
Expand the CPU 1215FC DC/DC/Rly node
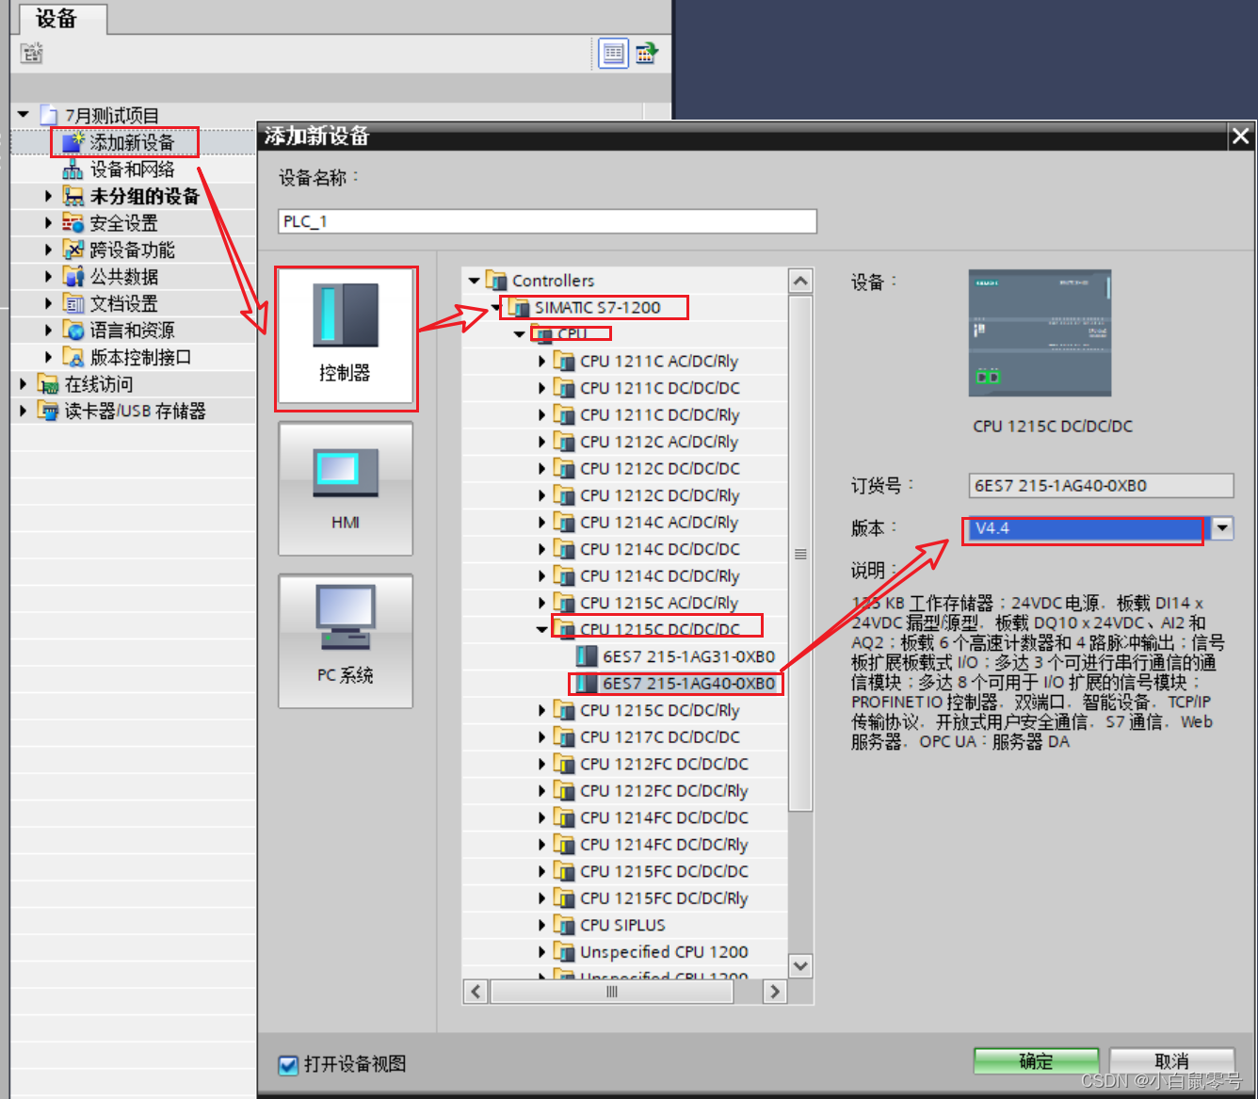pyautogui.click(x=541, y=897)
